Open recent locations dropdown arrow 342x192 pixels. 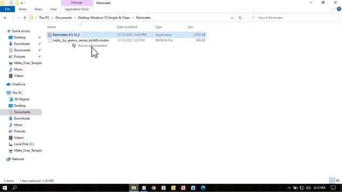[19, 18]
